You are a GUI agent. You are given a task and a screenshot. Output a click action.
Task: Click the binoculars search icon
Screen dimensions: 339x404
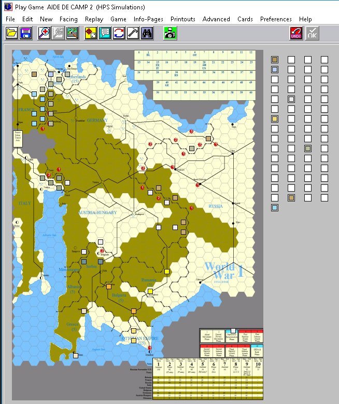pyautogui.click(x=147, y=33)
